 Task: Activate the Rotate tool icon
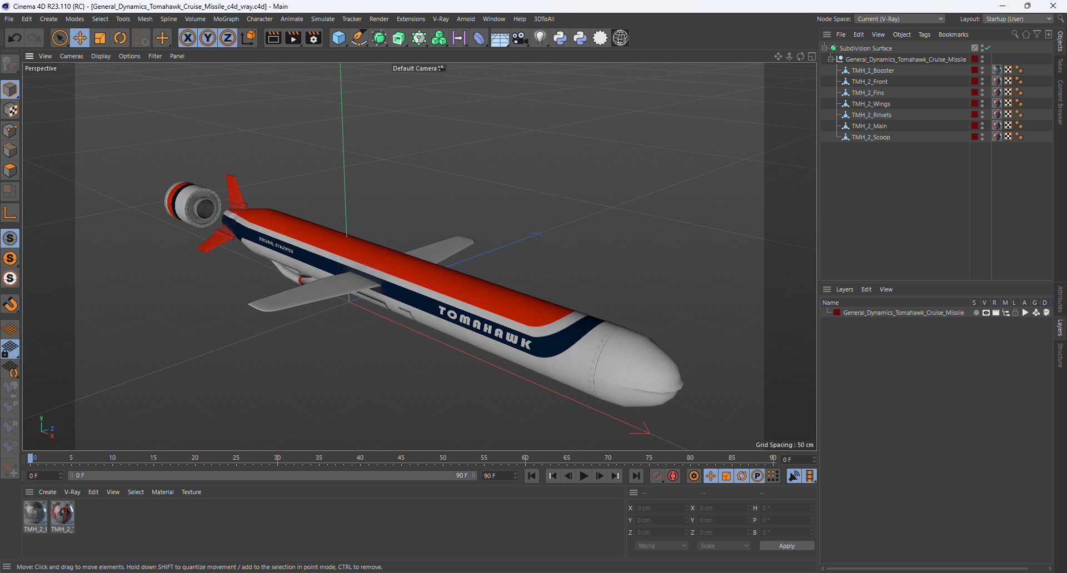point(120,38)
